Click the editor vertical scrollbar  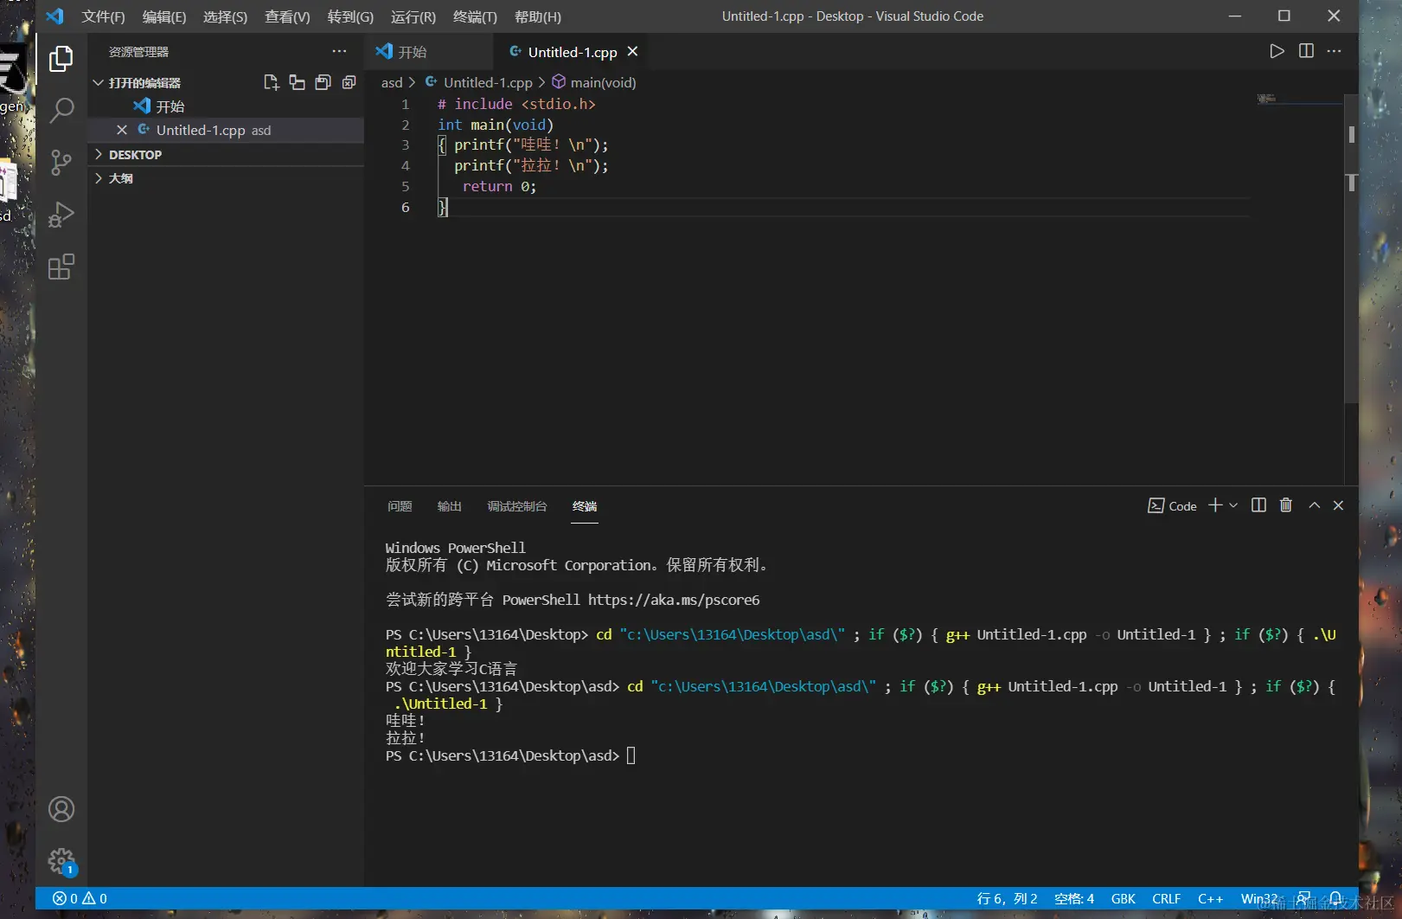tap(1351, 260)
